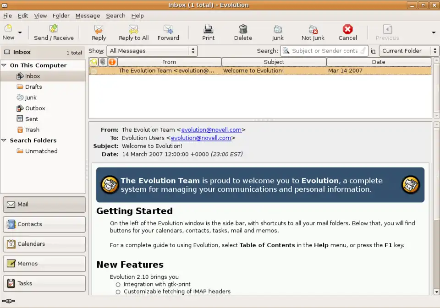Toggle the offline connection icon in status bar
440x308 pixels.
click(8, 301)
